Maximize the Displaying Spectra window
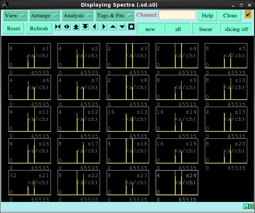This screenshot has width=255, height=213. 241,5
